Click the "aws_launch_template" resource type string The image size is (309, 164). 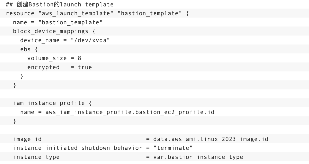pos(76,13)
